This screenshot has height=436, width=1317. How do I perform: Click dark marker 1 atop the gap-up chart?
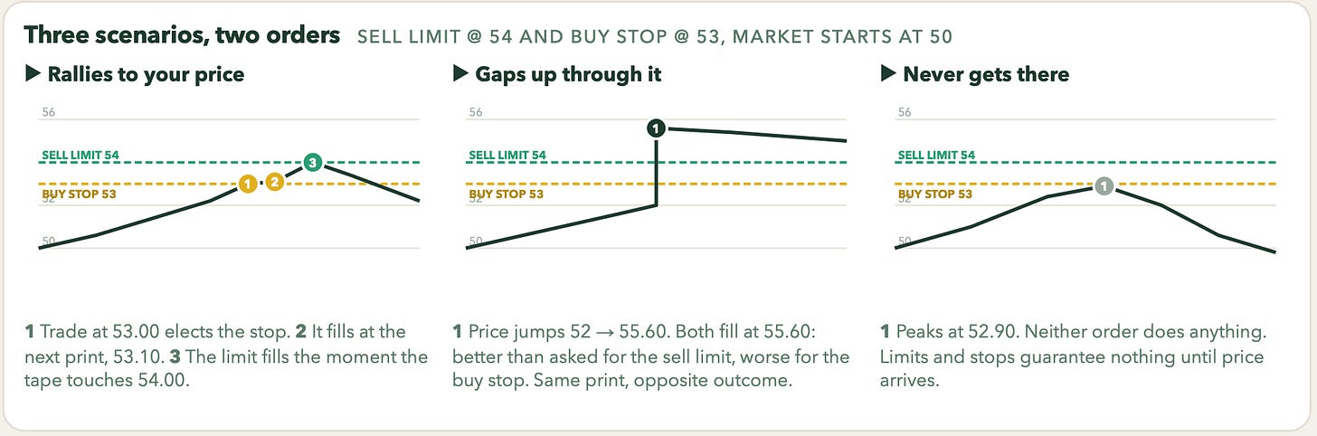(657, 128)
